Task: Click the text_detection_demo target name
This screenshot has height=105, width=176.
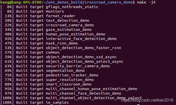Action: (67, 20)
